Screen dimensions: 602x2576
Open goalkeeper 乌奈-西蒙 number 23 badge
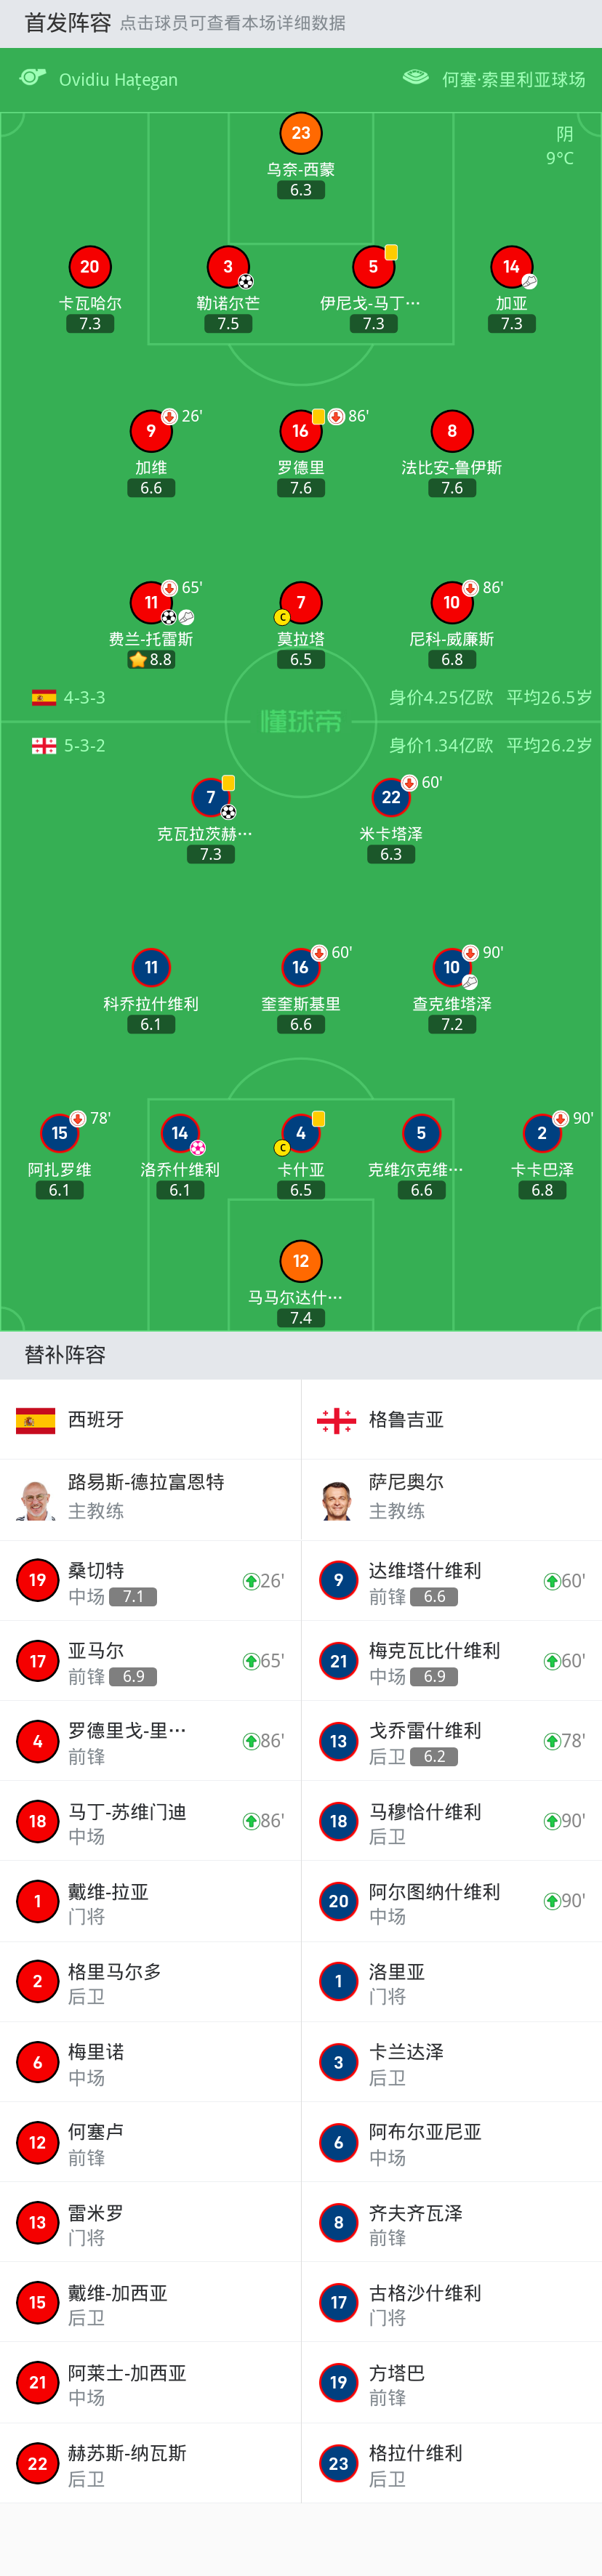301,133
